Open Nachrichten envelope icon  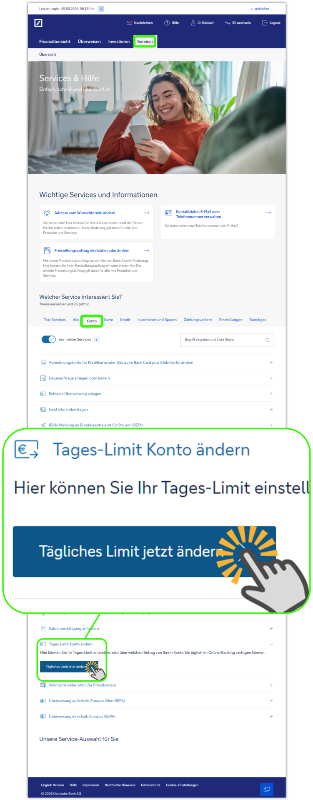129,23
